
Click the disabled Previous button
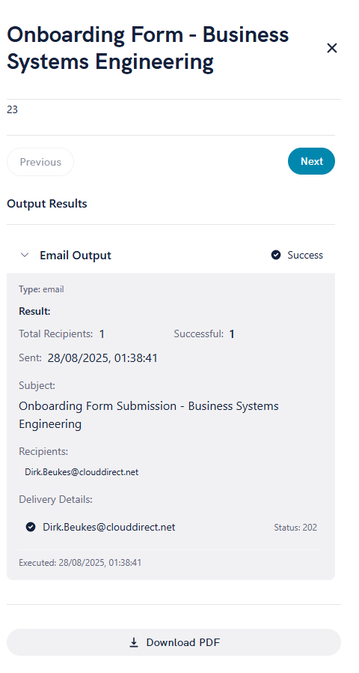[40, 162]
